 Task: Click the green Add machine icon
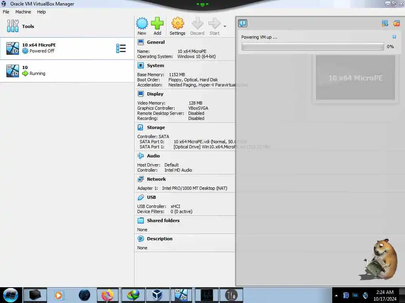point(157,23)
